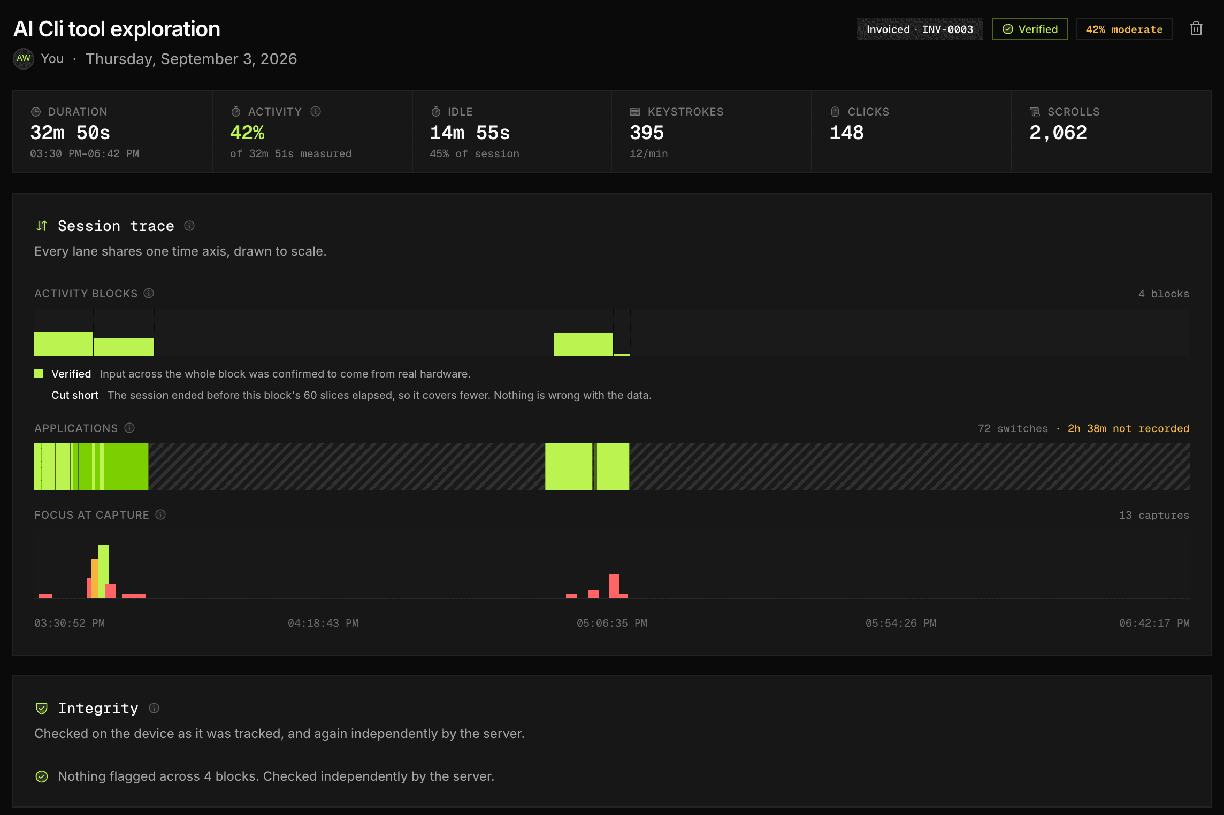Click the '72 switches' text
Image resolution: width=1224 pixels, height=815 pixels.
click(1013, 428)
